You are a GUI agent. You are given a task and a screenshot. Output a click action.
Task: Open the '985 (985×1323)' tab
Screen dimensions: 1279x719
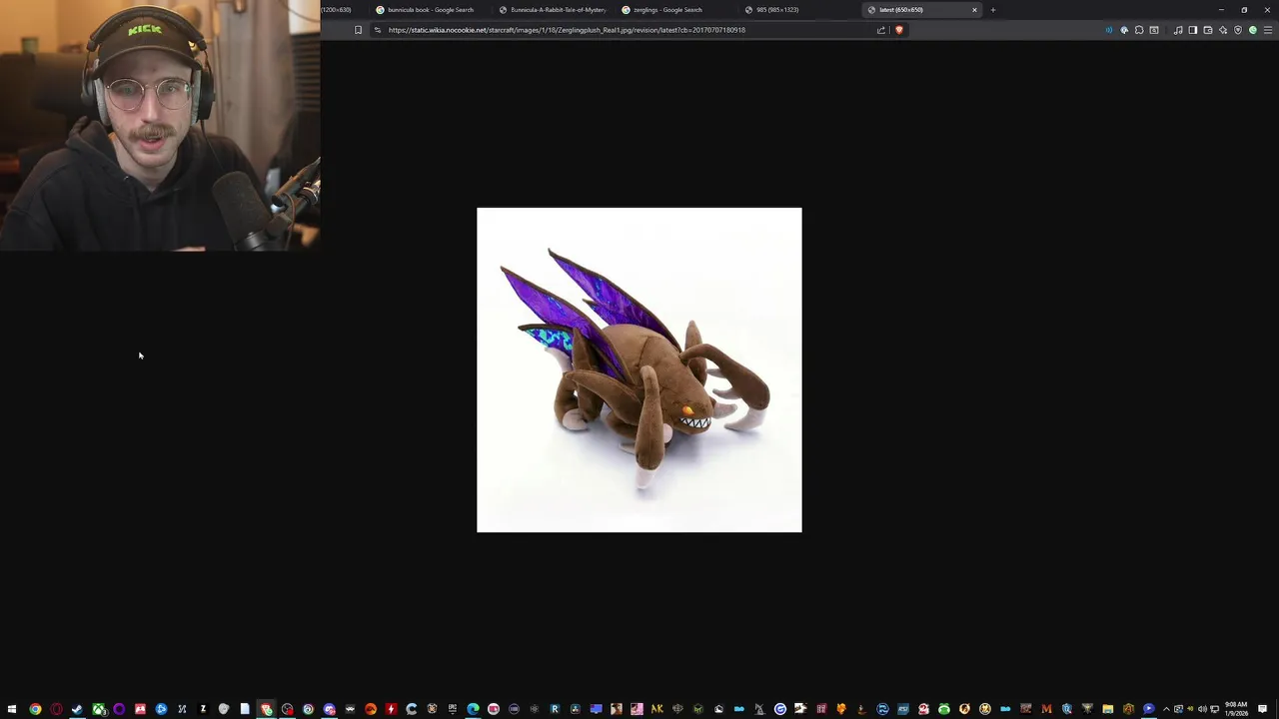tap(799, 10)
